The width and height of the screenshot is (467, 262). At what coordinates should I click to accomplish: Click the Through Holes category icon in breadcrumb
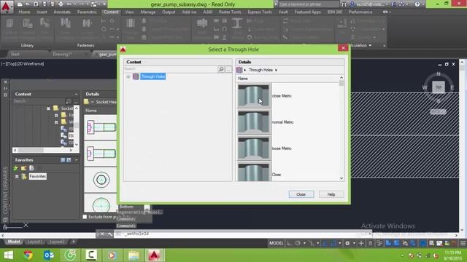click(x=239, y=70)
